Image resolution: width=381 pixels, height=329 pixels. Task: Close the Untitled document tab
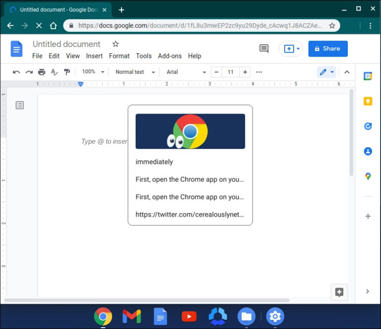[104, 10]
